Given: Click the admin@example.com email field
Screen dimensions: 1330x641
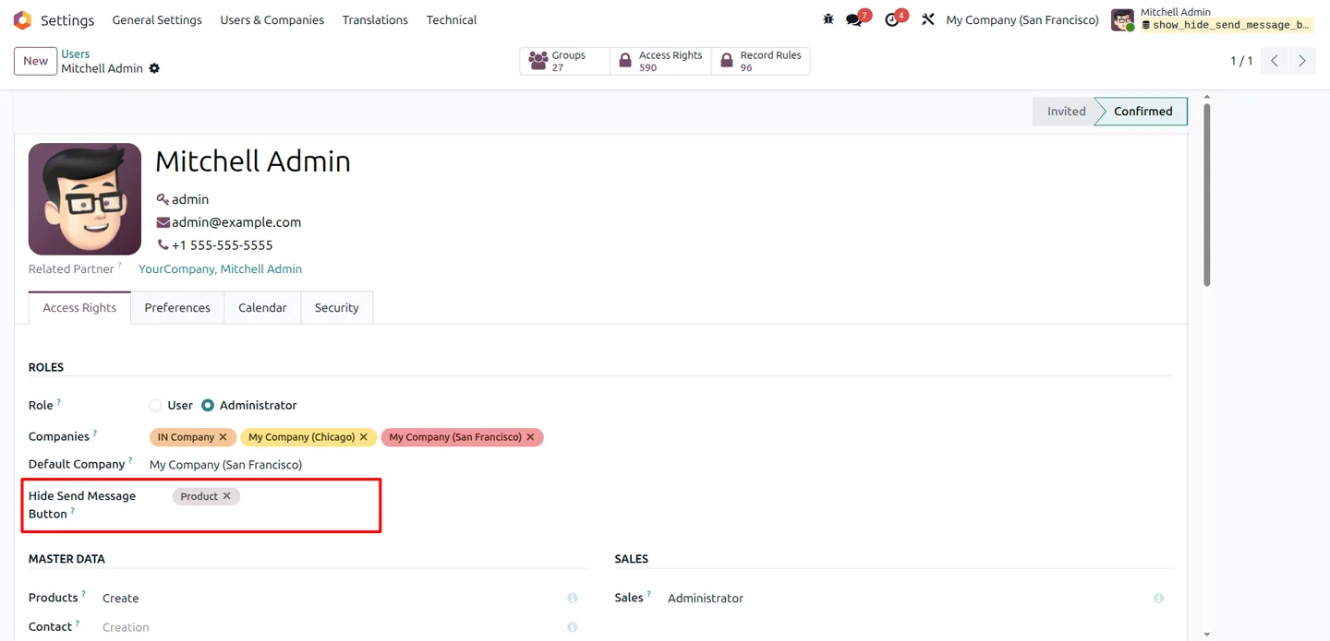Looking at the screenshot, I should coord(236,222).
